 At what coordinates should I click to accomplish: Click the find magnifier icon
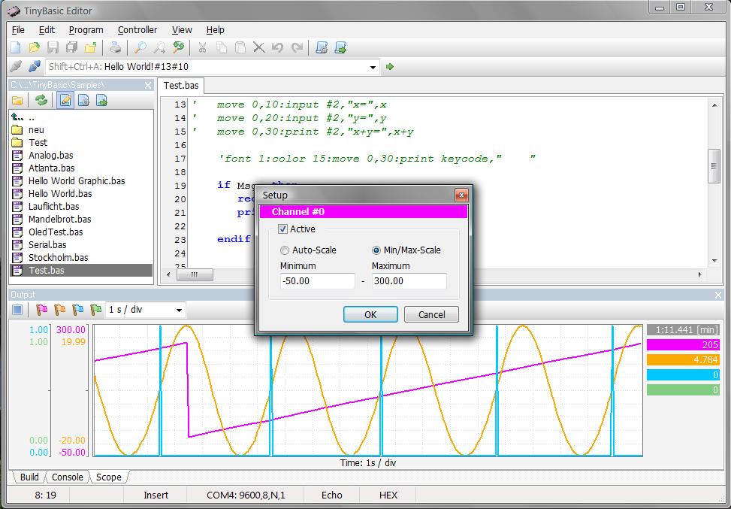pyautogui.click(x=140, y=48)
